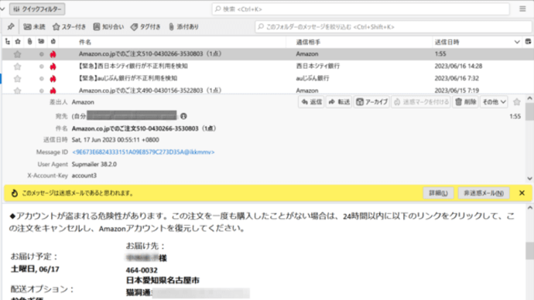Click sender name Amazon in header
The height and width of the screenshot is (300, 534).
pos(83,102)
